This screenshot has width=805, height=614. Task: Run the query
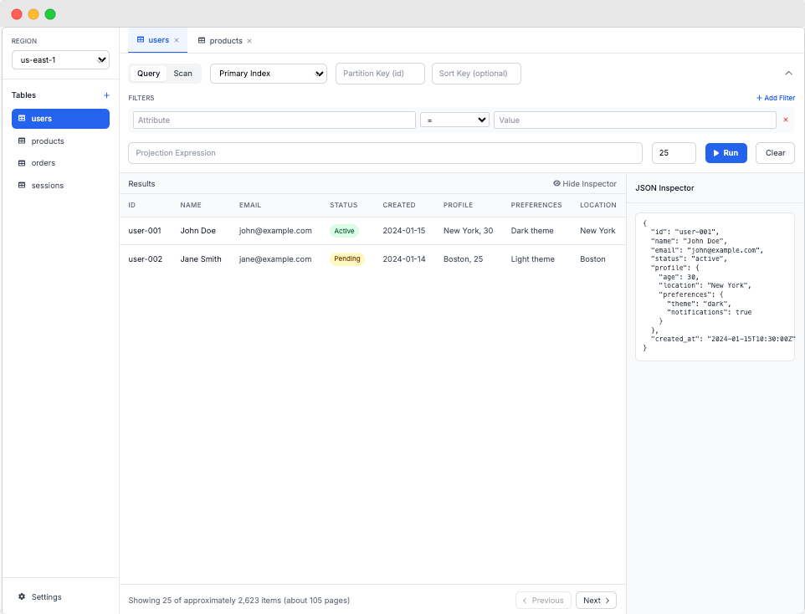[x=726, y=153]
